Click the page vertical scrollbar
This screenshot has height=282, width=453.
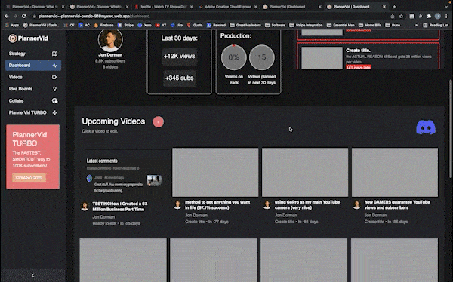(451, 128)
